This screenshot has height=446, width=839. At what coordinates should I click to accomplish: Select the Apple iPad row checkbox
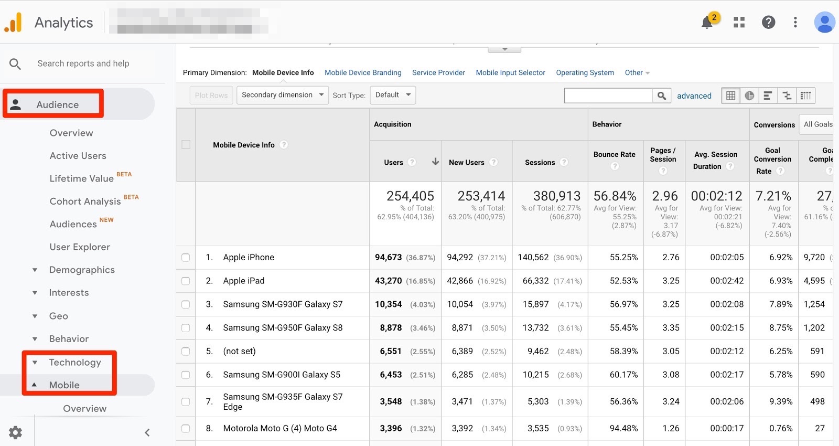[x=186, y=281]
